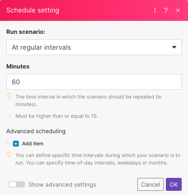Click the Schedule setting title bar text
The width and height of the screenshot is (188, 195).
(x=33, y=10)
